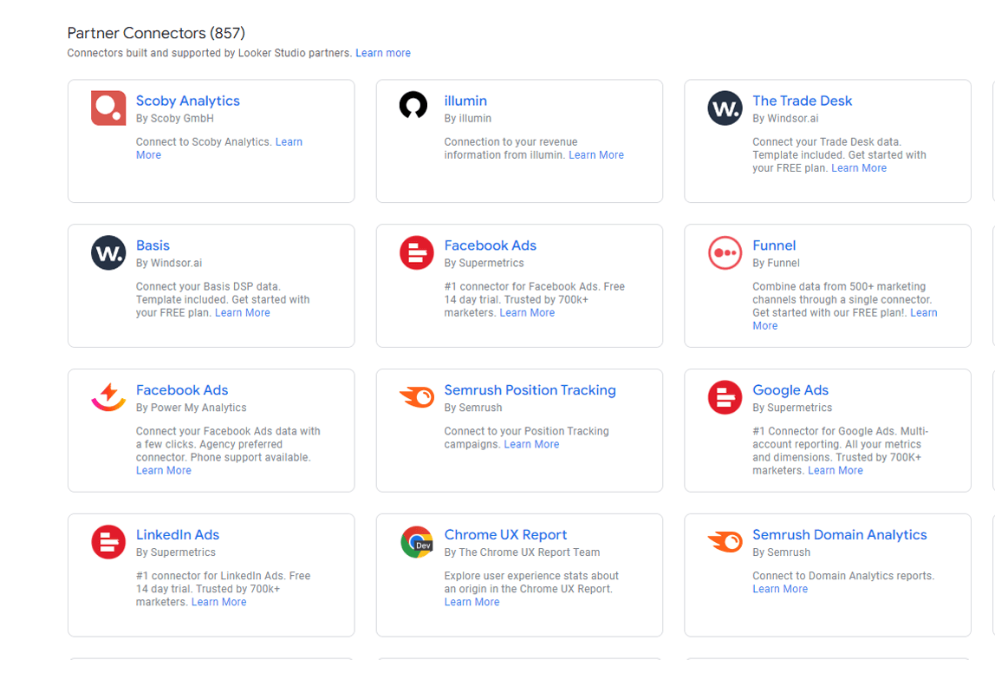The image size is (995, 673).
Task: Open the illumin connector title
Action: tap(465, 101)
